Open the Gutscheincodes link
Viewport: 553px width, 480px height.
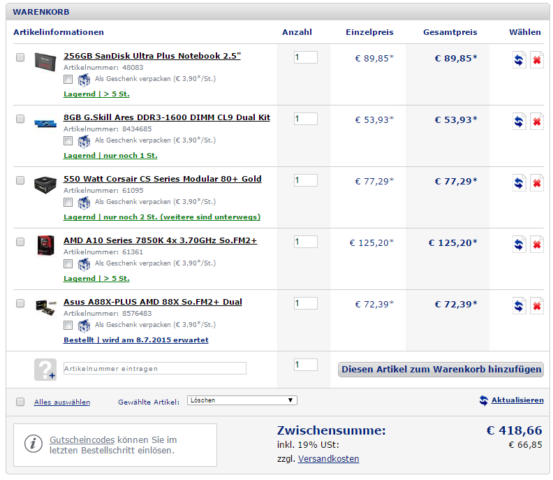coord(82,440)
